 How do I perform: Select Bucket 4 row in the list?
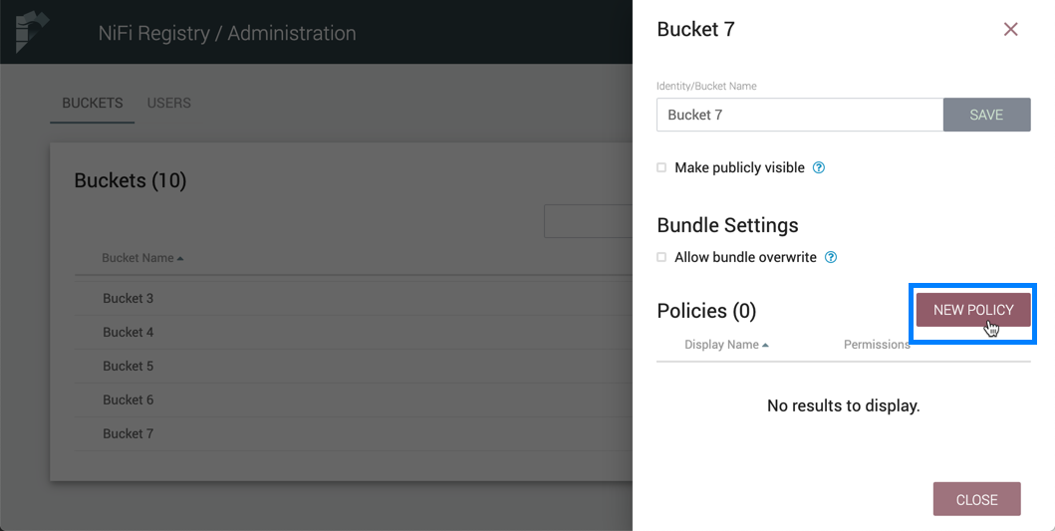[129, 332]
